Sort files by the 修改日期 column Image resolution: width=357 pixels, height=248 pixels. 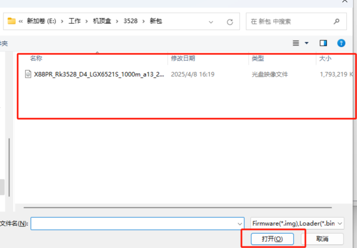click(x=183, y=58)
